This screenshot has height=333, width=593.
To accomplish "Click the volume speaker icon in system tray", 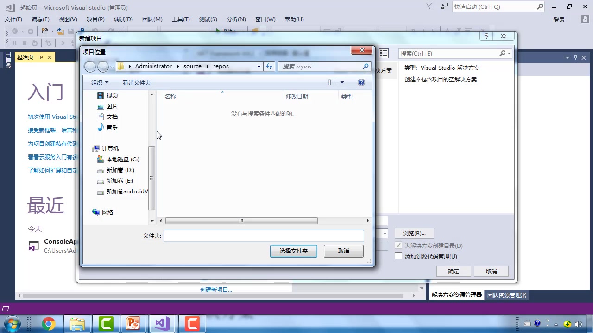I will pyautogui.click(x=578, y=324).
